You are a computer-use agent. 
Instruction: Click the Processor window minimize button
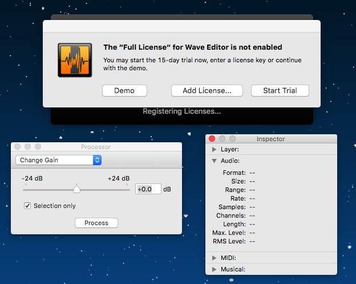[28, 147]
